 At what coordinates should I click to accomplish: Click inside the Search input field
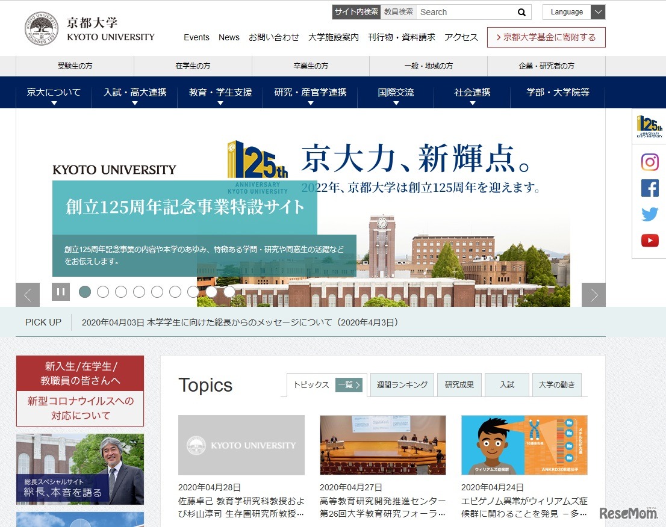pyautogui.click(x=464, y=12)
